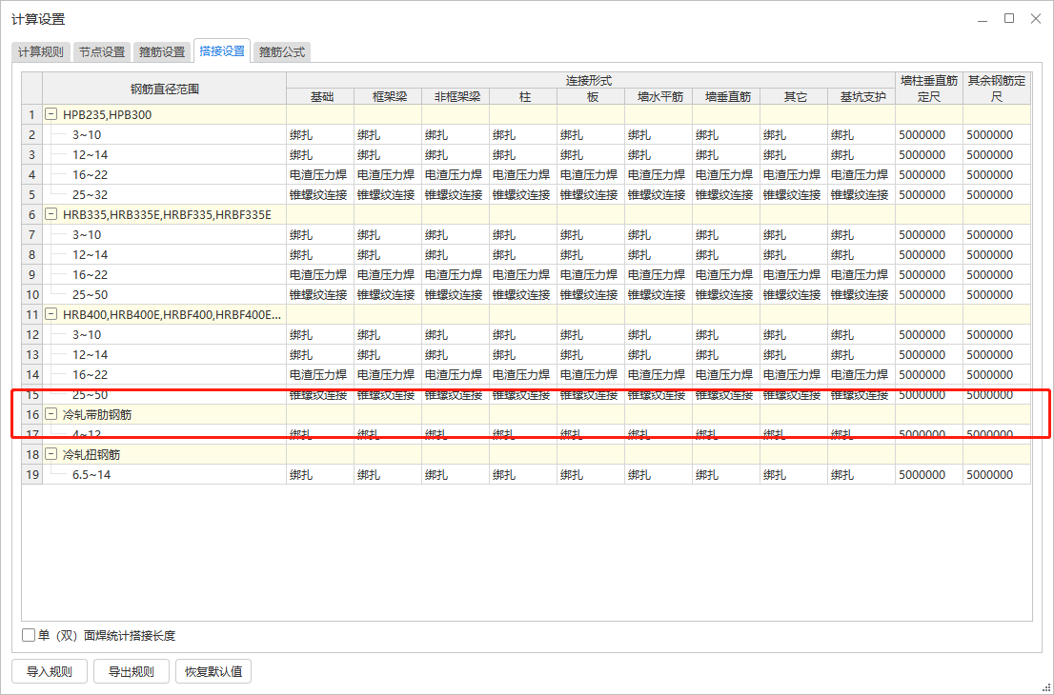The width and height of the screenshot is (1054, 695).
Task: Click the 非框架梁 column header
Action: tap(456, 97)
